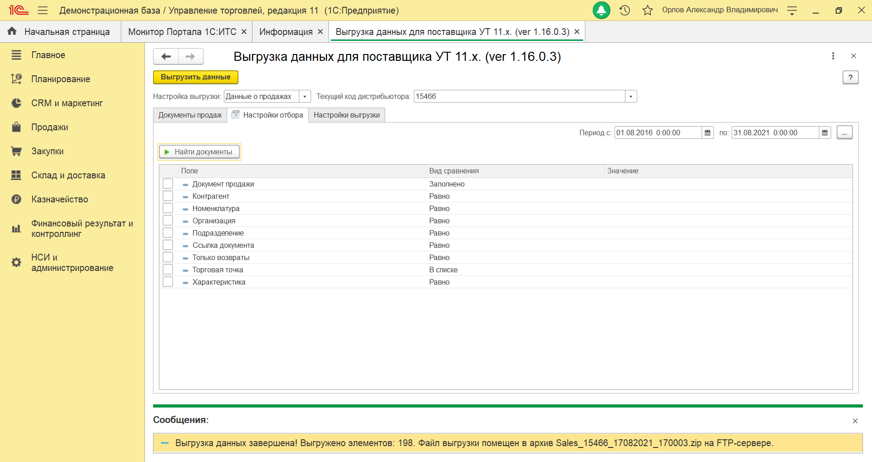This screenshot has height=462, width=872.
Task: Close Монитор Портала 1С:ИТС tab
Action: [244, 32]
